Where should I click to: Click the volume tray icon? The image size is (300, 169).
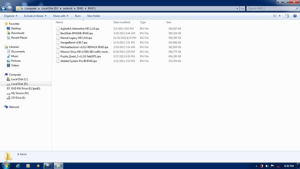click(x=267, y=166)
